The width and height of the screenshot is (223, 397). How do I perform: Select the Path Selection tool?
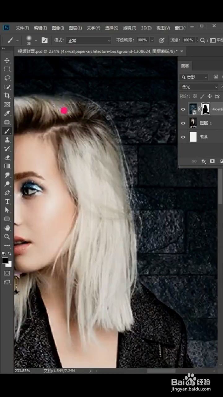point(7,210)
